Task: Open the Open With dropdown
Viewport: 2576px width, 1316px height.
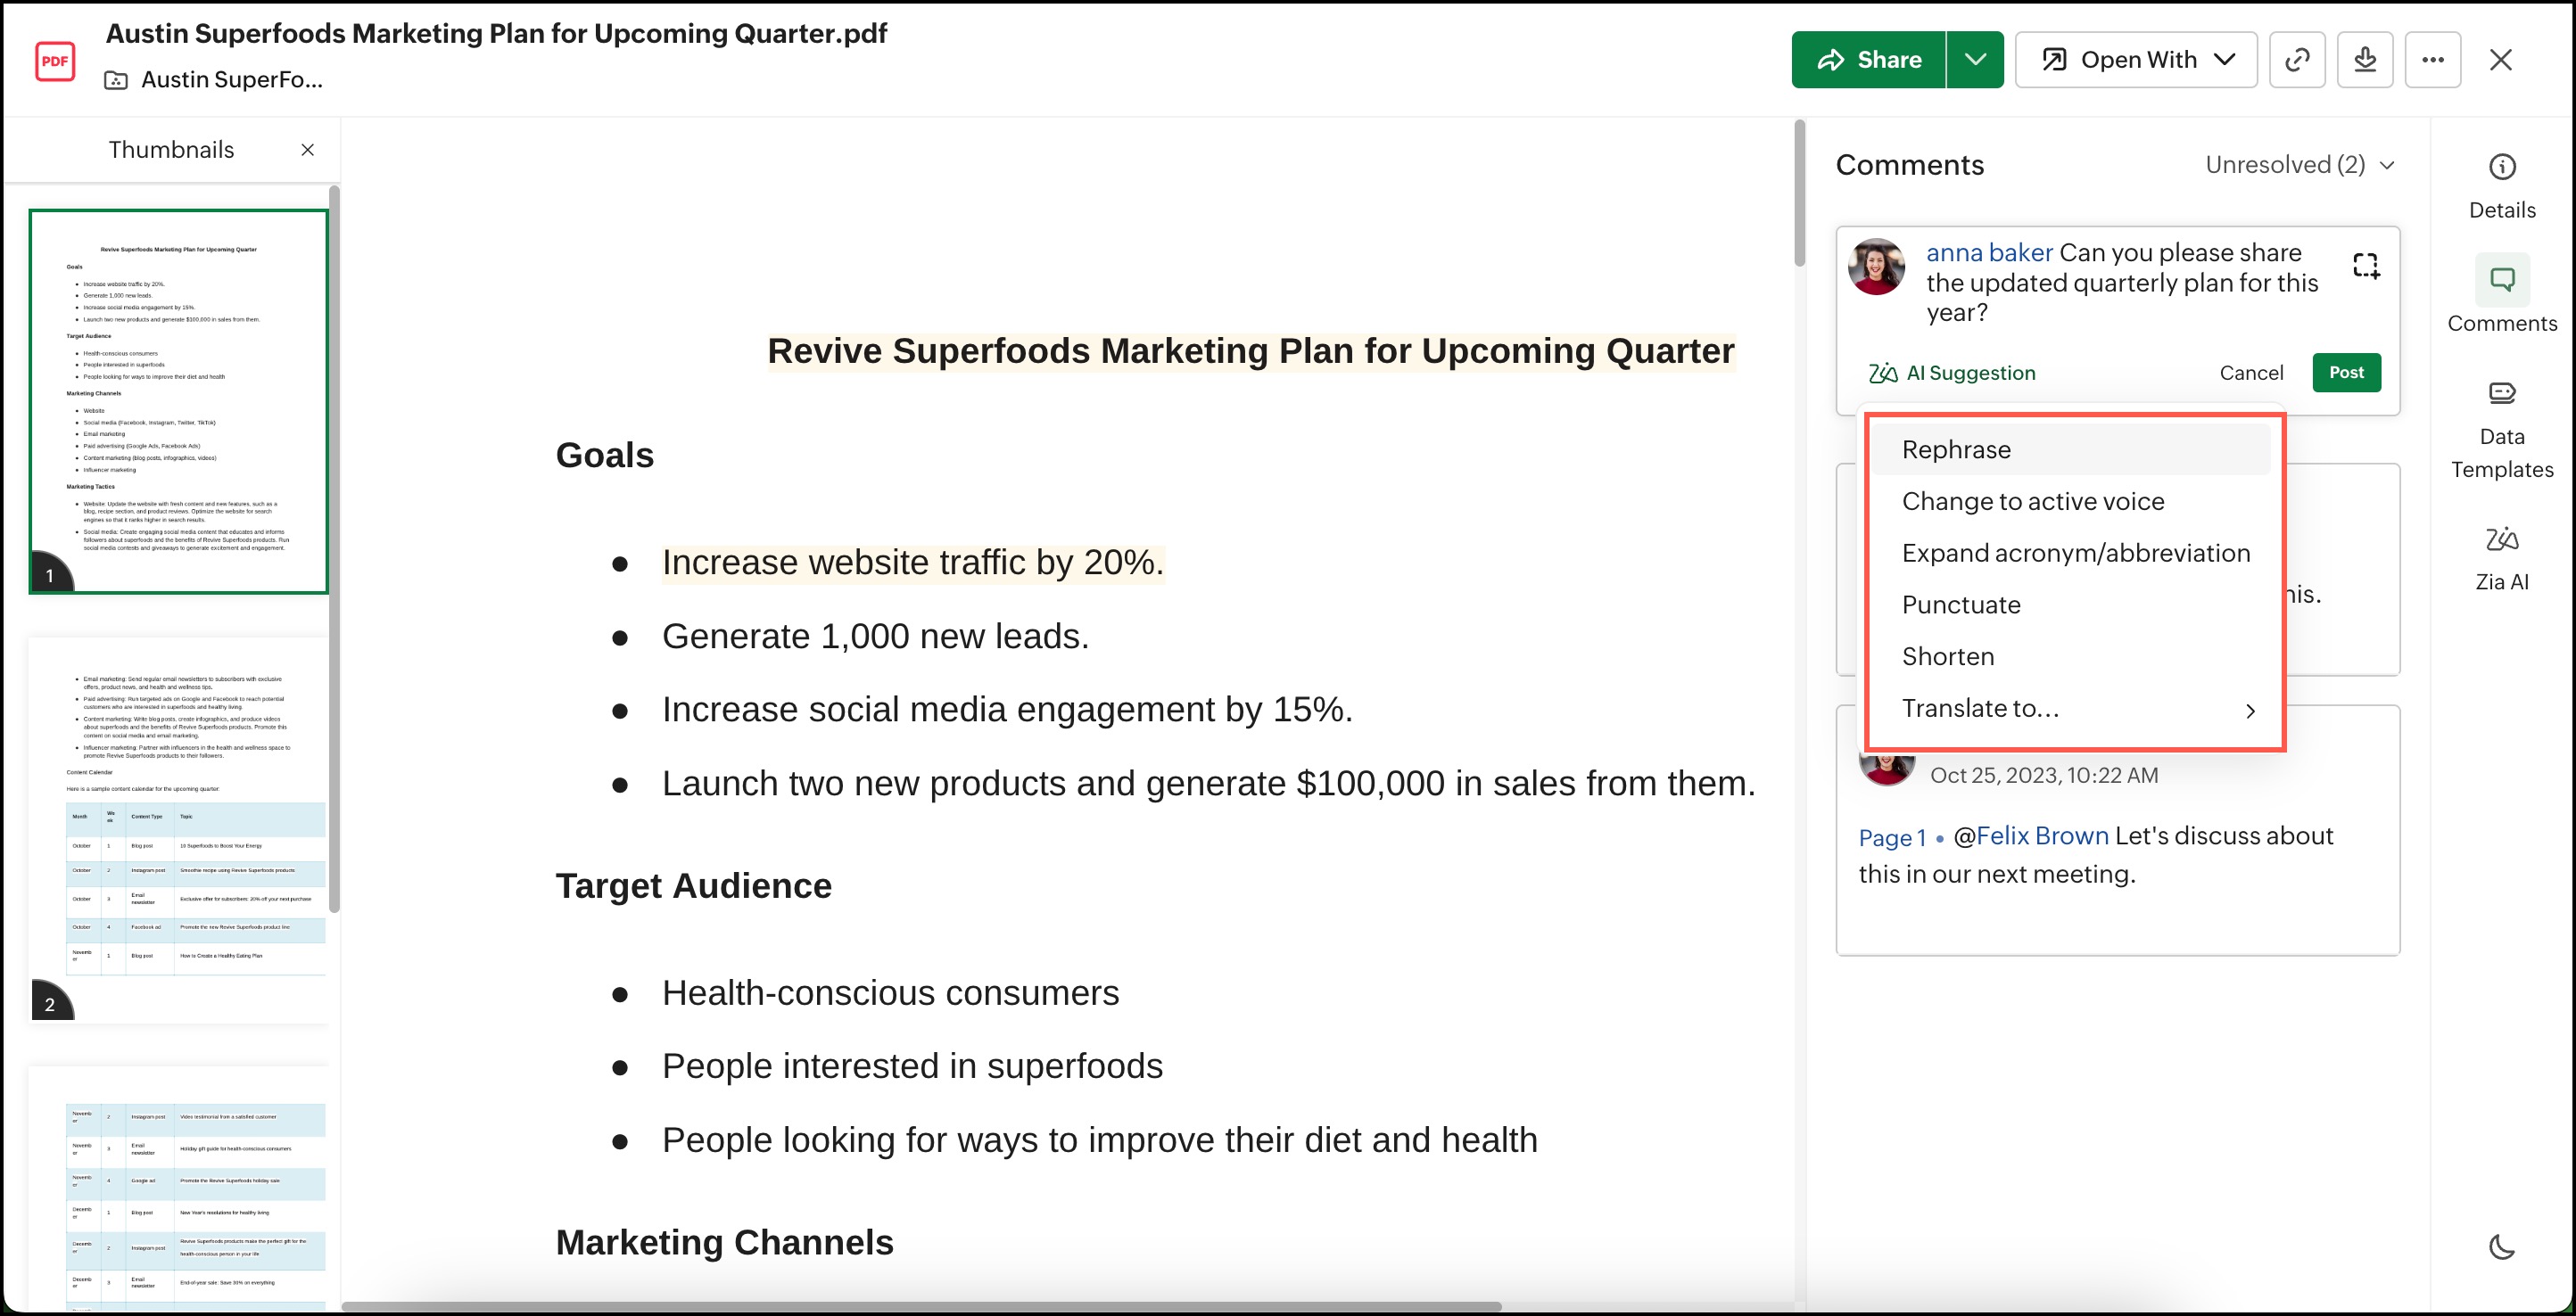Action: click(x=2136, y=60)
